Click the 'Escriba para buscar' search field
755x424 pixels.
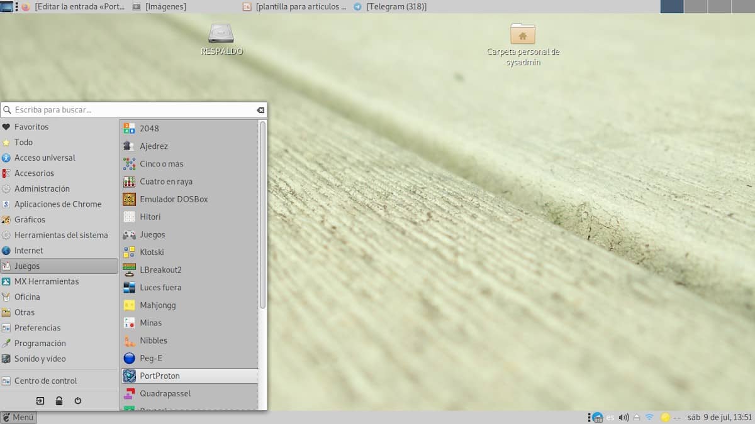click(x=132, y=110)
